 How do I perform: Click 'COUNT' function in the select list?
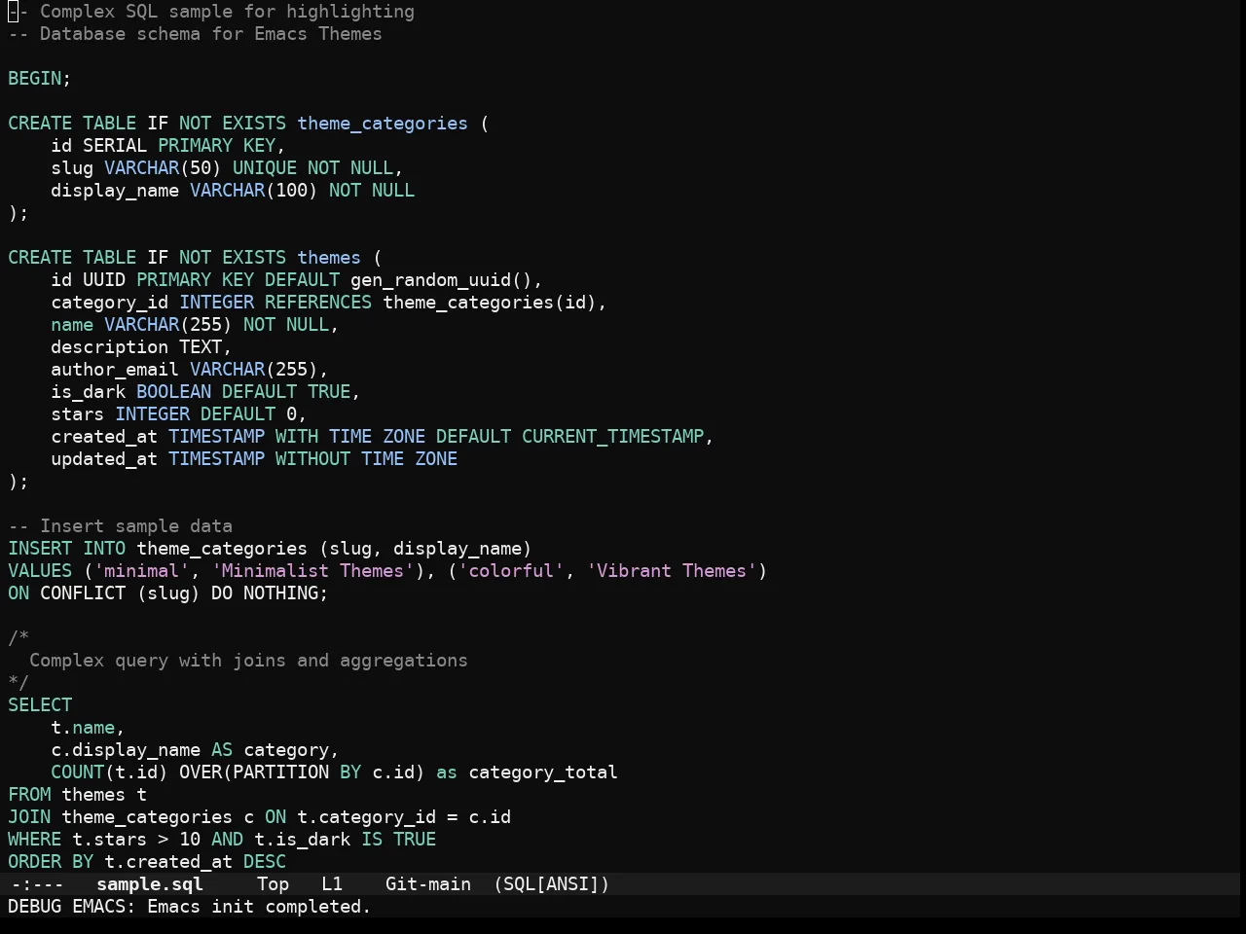(x=77, y=772)
